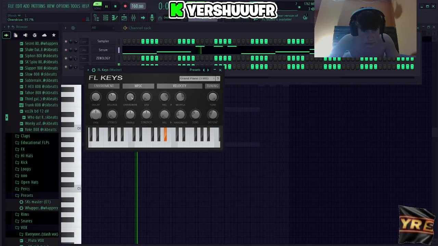438x246 pixels.
Task: Select the audio waveform browser tab icon
Action: (x=6, y=35)
